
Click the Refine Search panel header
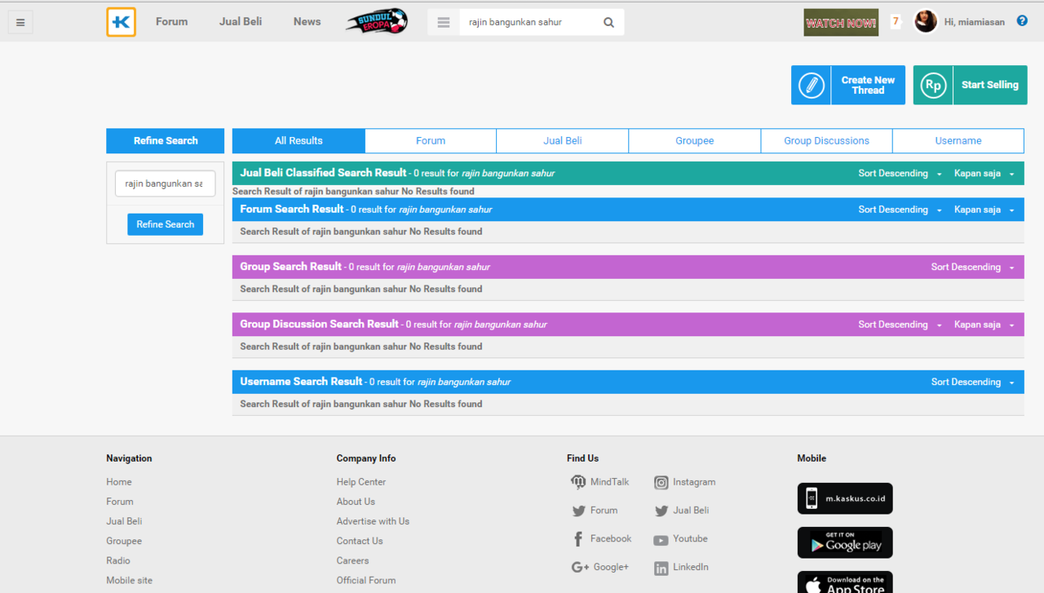pos(166,141)
